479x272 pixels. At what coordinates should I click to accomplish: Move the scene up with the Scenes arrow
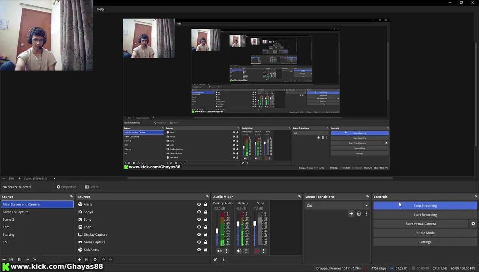pos(28,260)
